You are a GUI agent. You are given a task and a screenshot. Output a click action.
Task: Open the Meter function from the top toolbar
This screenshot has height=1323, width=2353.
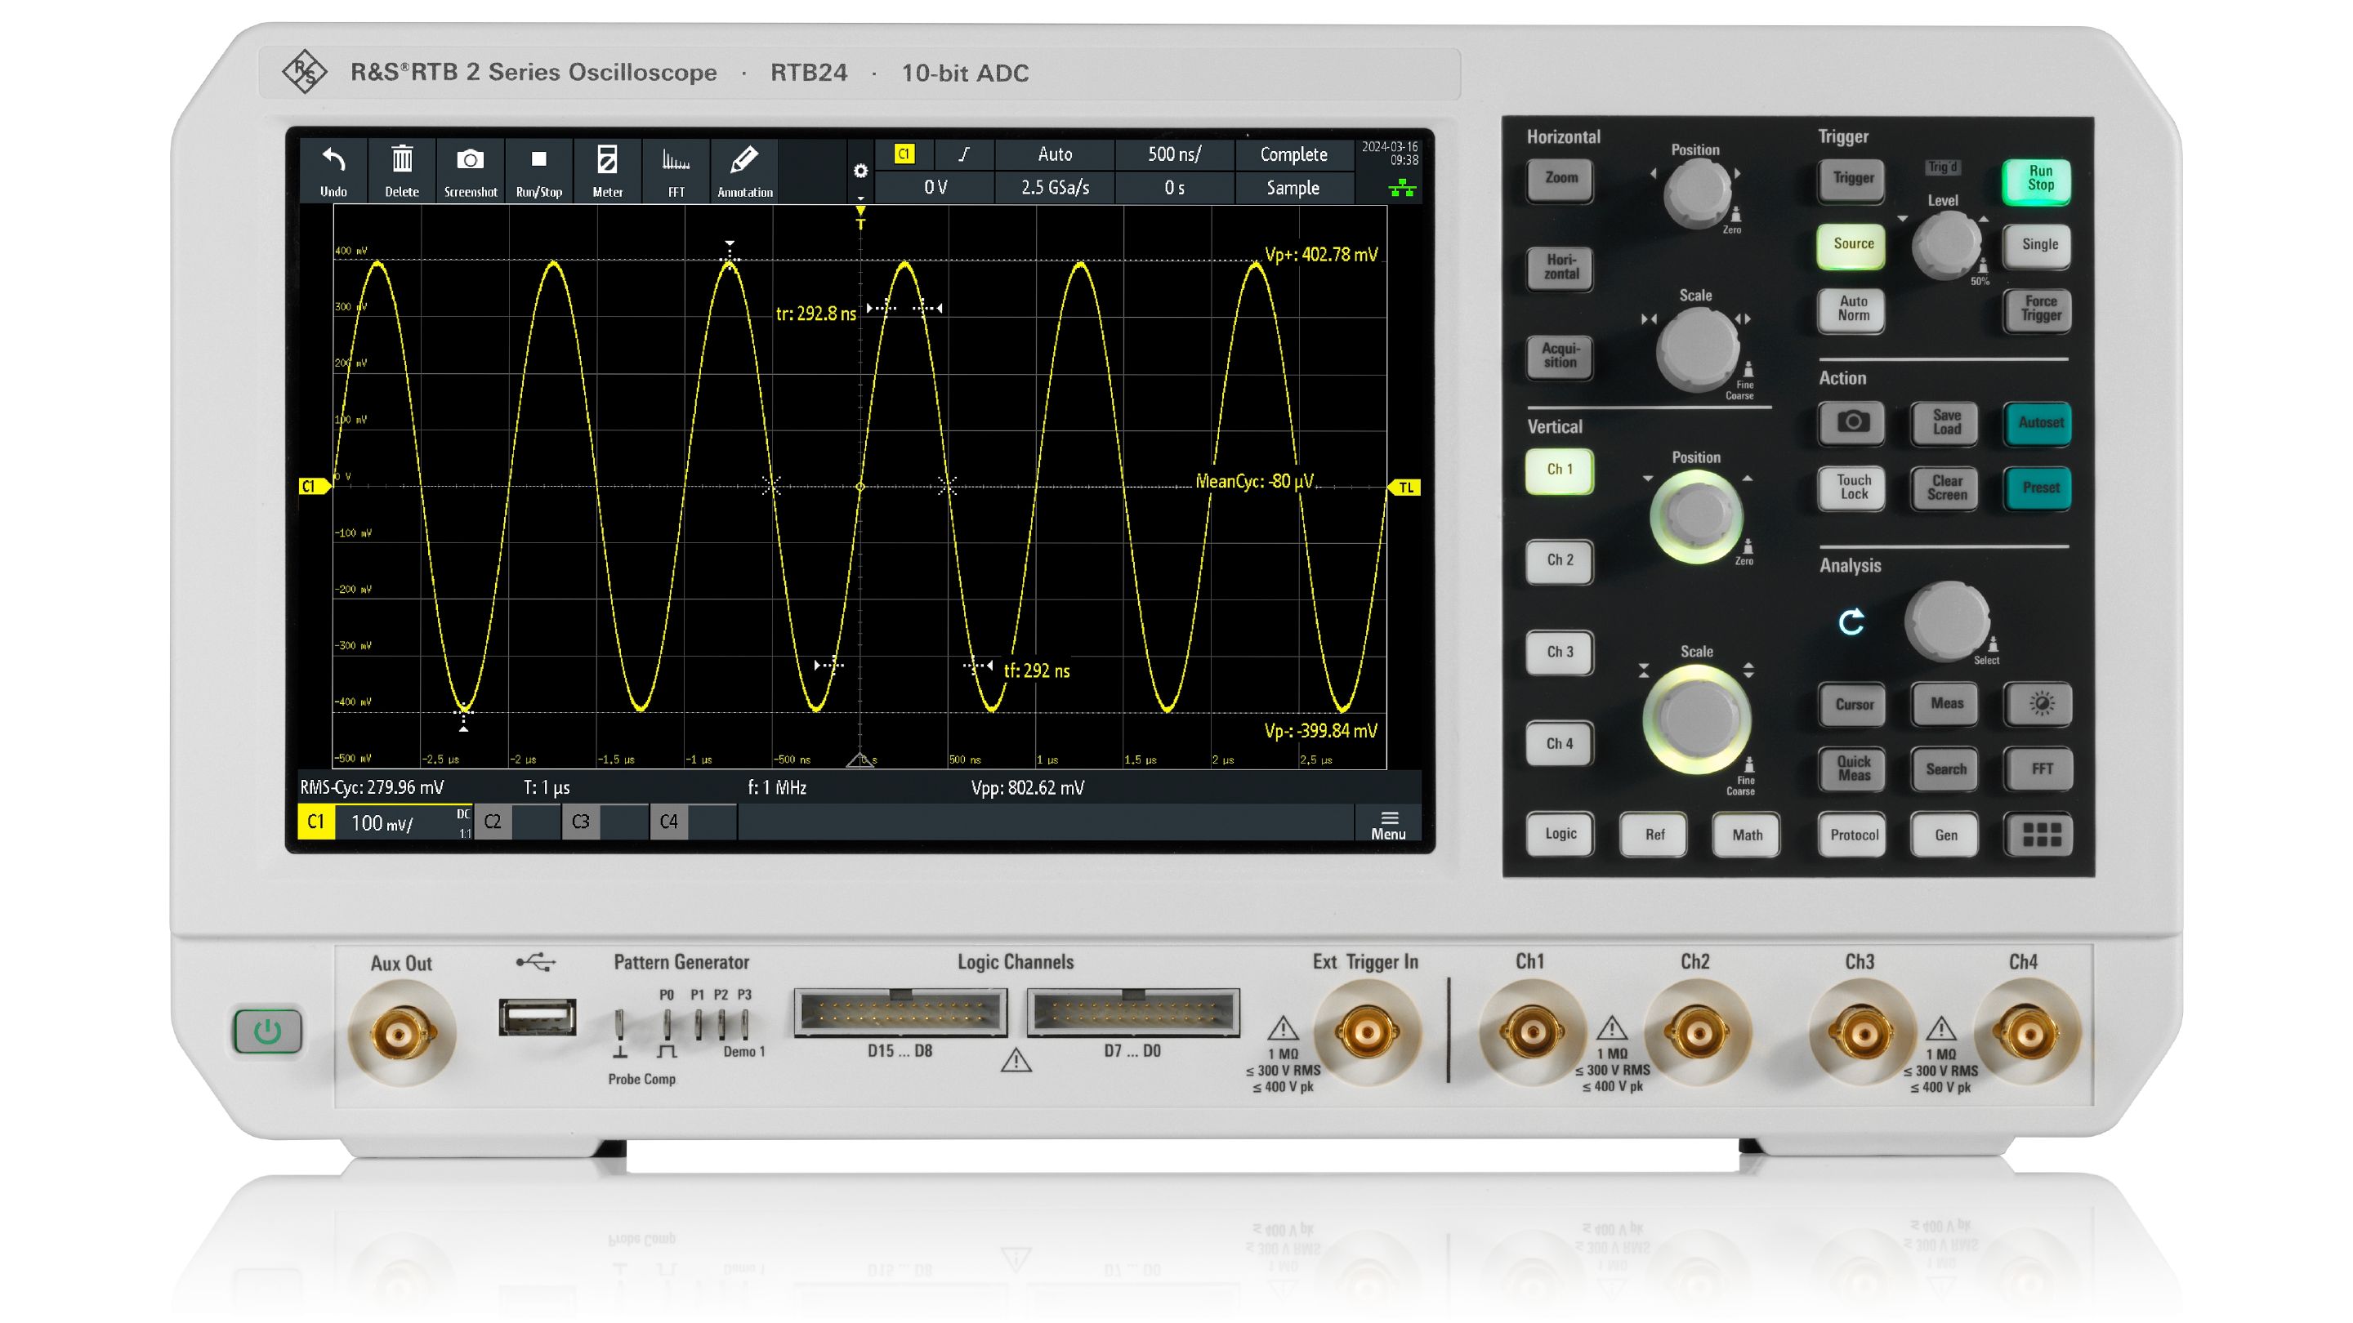[607, 170]
